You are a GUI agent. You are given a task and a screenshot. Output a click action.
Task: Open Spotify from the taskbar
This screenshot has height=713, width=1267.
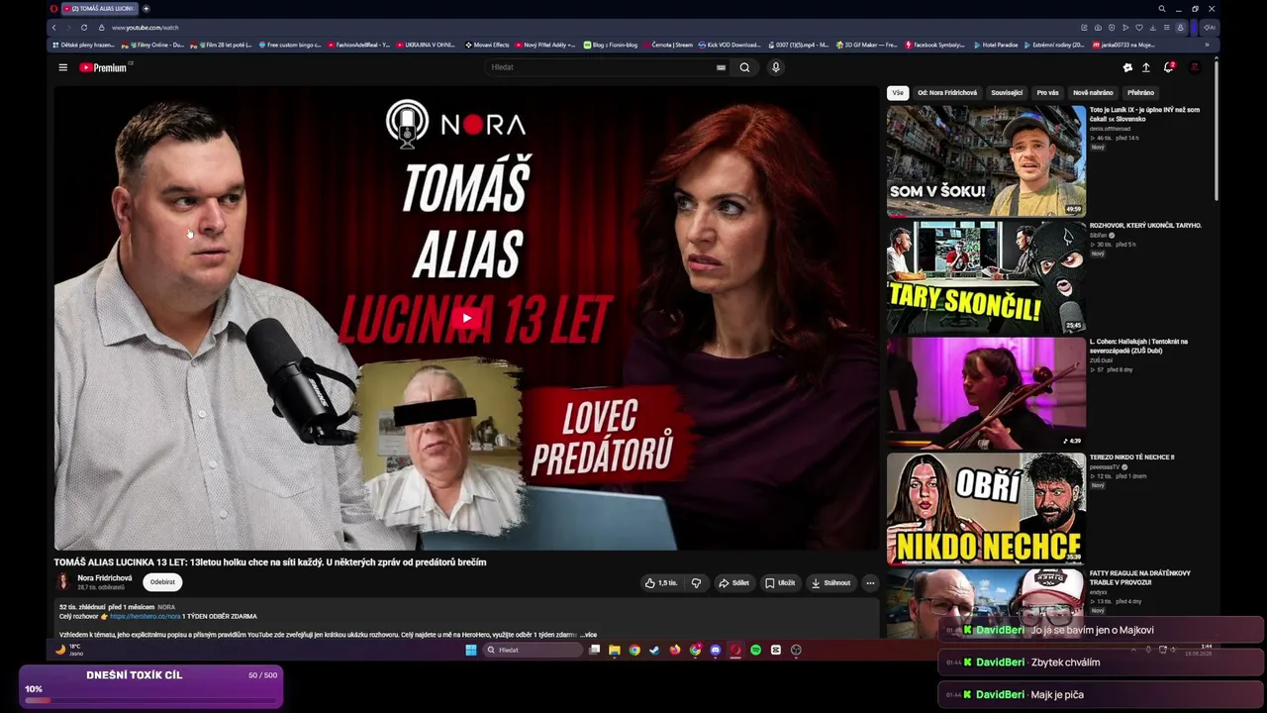pyautogui.click(x=755, y=651)
